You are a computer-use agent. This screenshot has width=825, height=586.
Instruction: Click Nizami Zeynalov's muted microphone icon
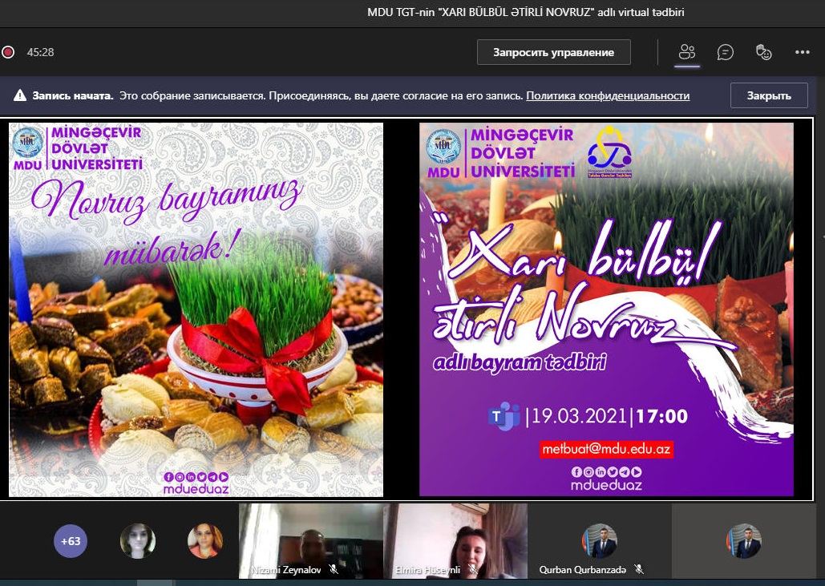pos(334,570)
